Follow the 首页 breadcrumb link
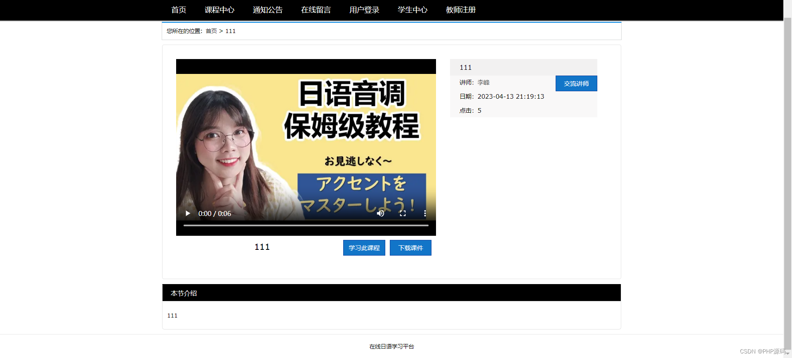Screen dimensions: 792x358 click(211, 31)
